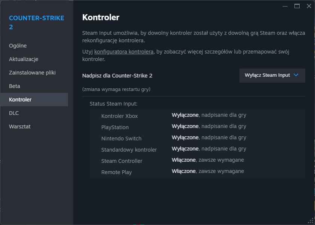
Task: Follow the konfiguratora kontrolera link
Action: click(124, 52)
